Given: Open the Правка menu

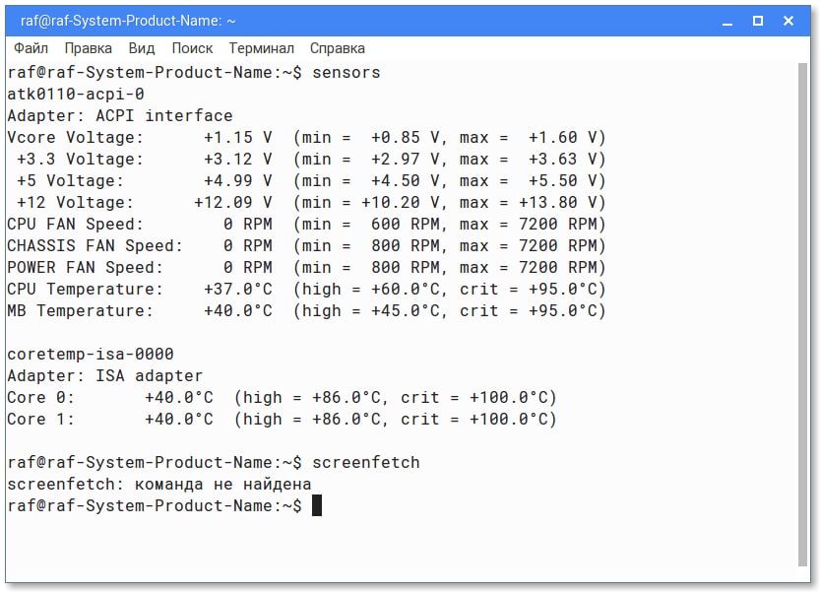Looking at the screenshot, I should pyautogui.click(x=88, y=48).
